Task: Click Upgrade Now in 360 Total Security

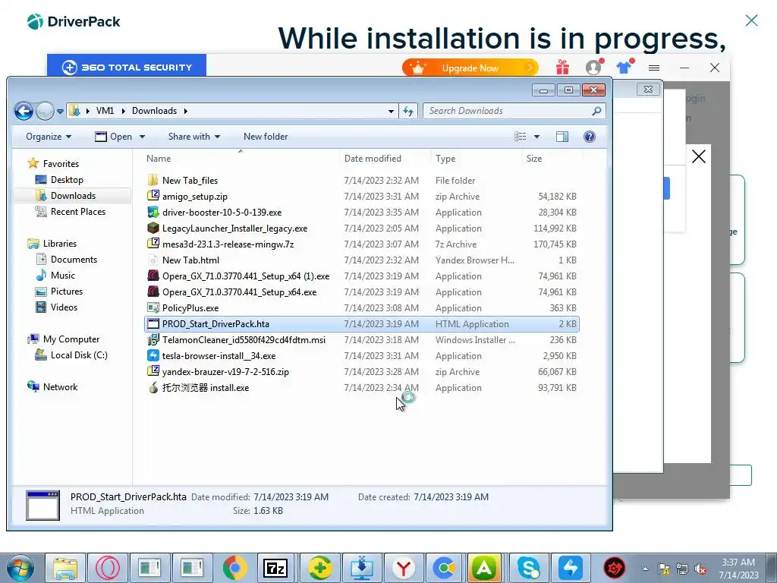Action: tap(470, 68)
